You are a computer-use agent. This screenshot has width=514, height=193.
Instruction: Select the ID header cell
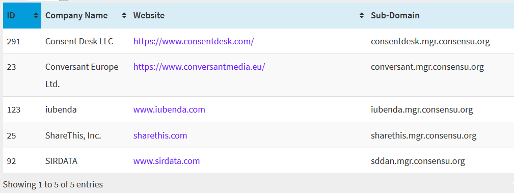[x=22, y=15]
